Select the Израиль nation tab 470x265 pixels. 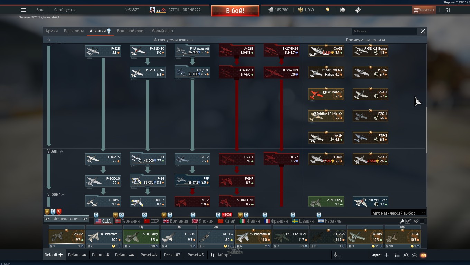(330, 221)
